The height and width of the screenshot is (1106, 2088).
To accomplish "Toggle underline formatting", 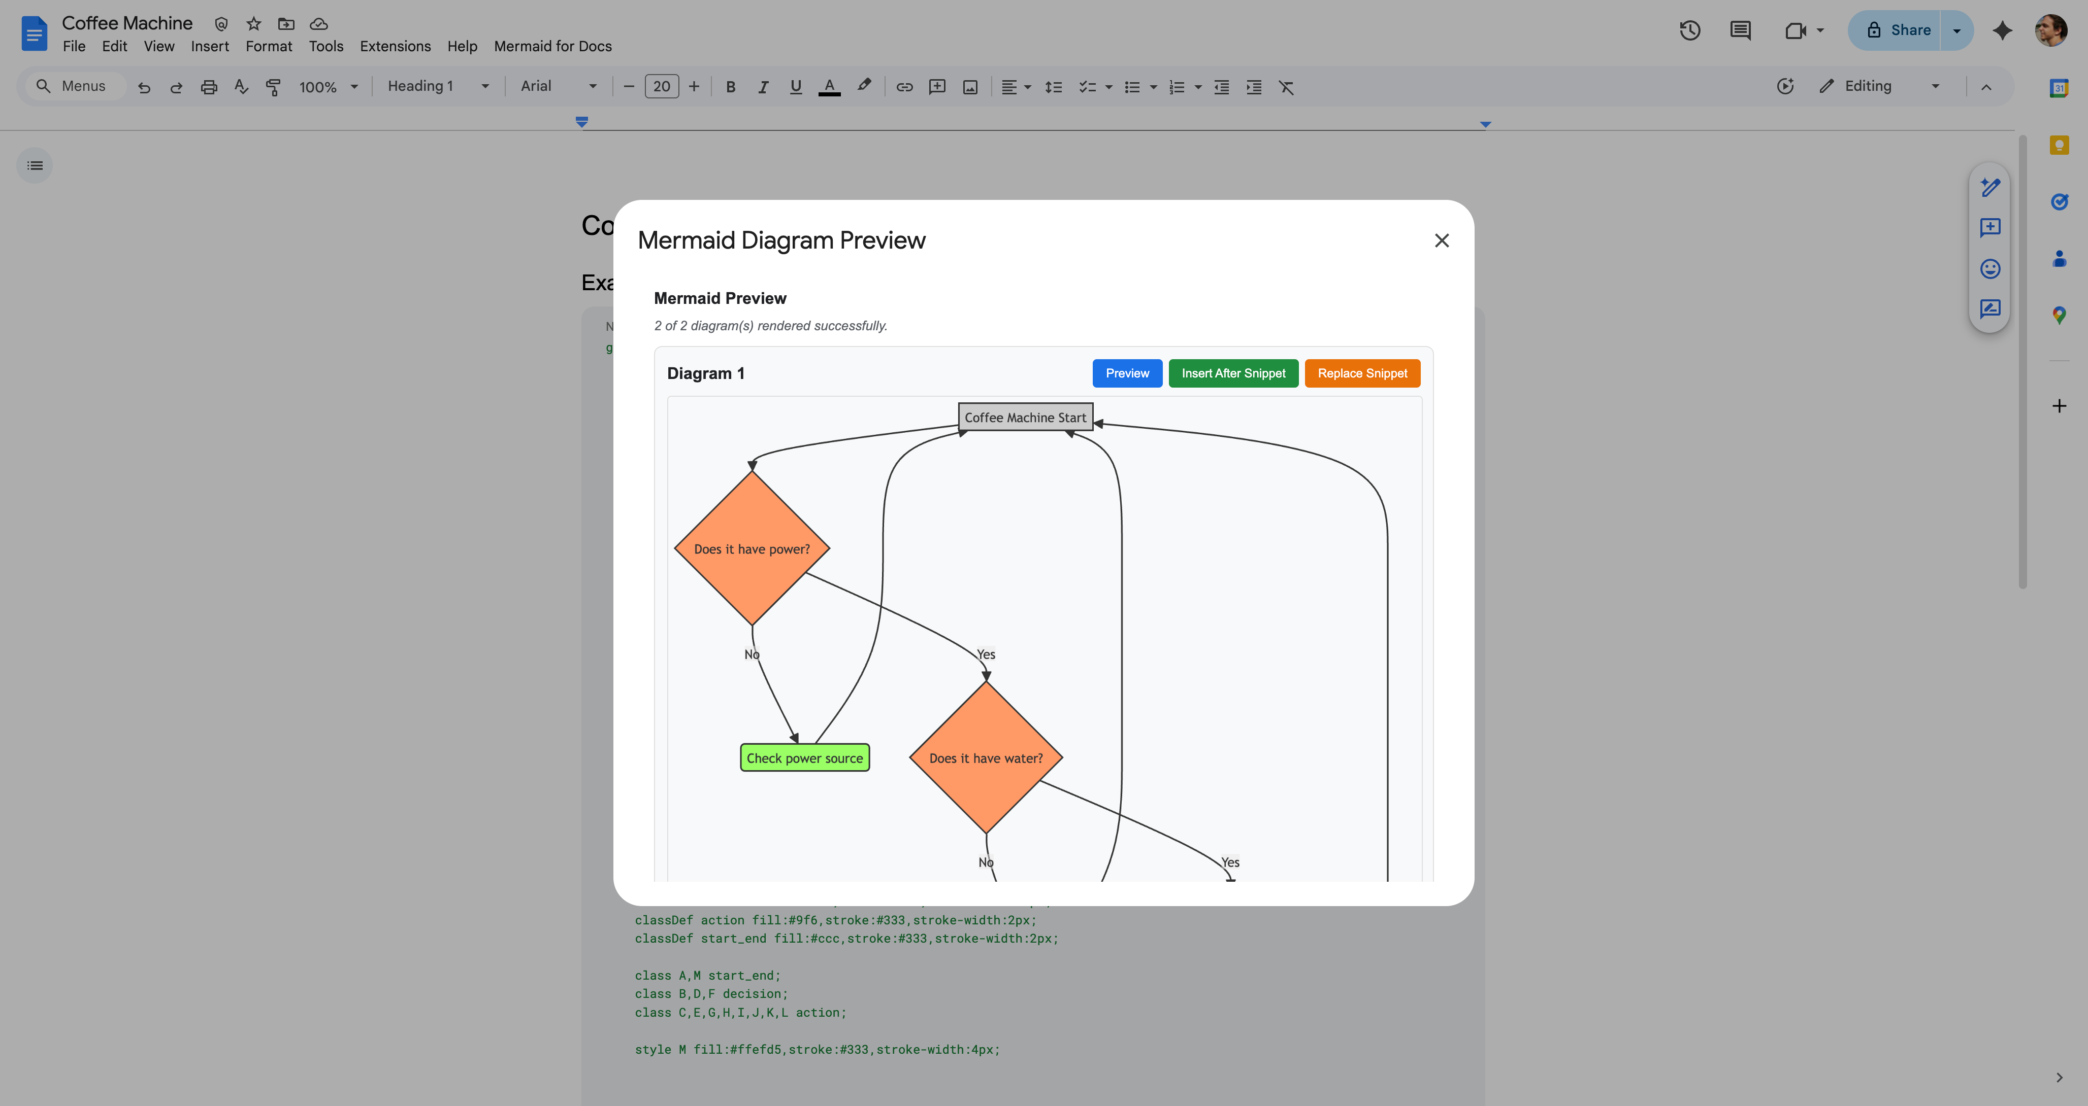I will pos(795,87).
